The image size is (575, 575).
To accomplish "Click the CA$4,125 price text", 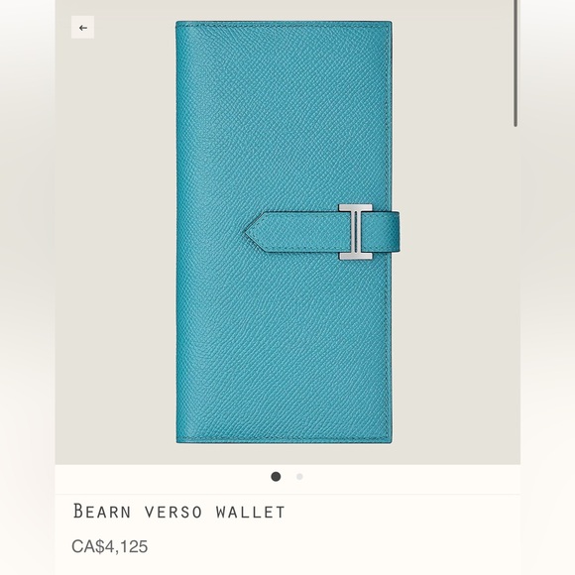I will click(x=110, y=546).
